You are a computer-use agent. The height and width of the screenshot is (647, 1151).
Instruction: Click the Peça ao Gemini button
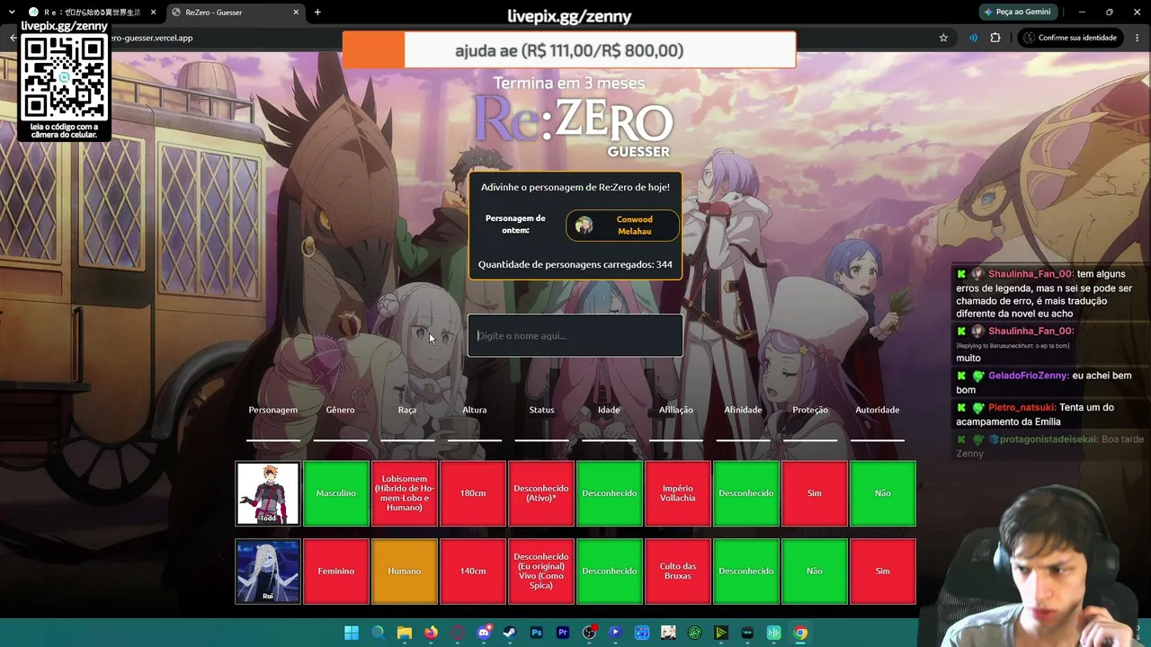tap(1017, 12)
